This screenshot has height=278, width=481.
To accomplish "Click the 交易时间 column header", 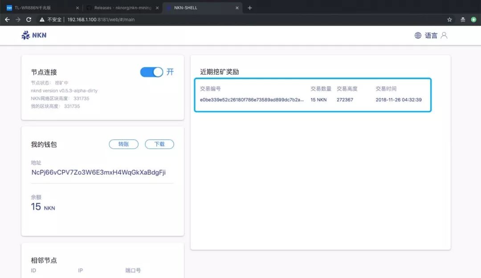I will 386,89.
